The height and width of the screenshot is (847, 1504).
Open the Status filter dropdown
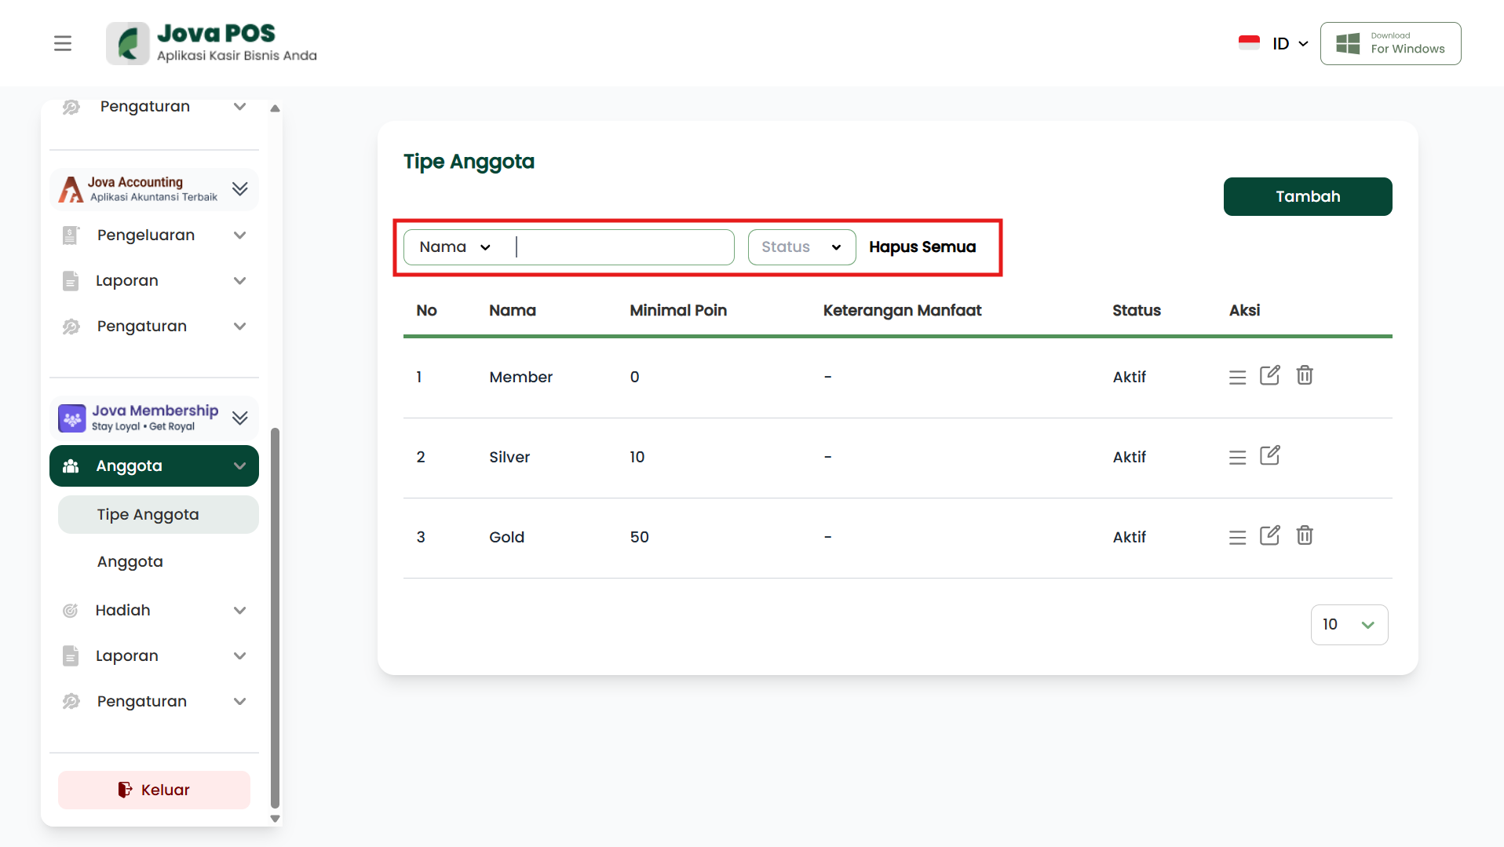click(x=801, y=247)
